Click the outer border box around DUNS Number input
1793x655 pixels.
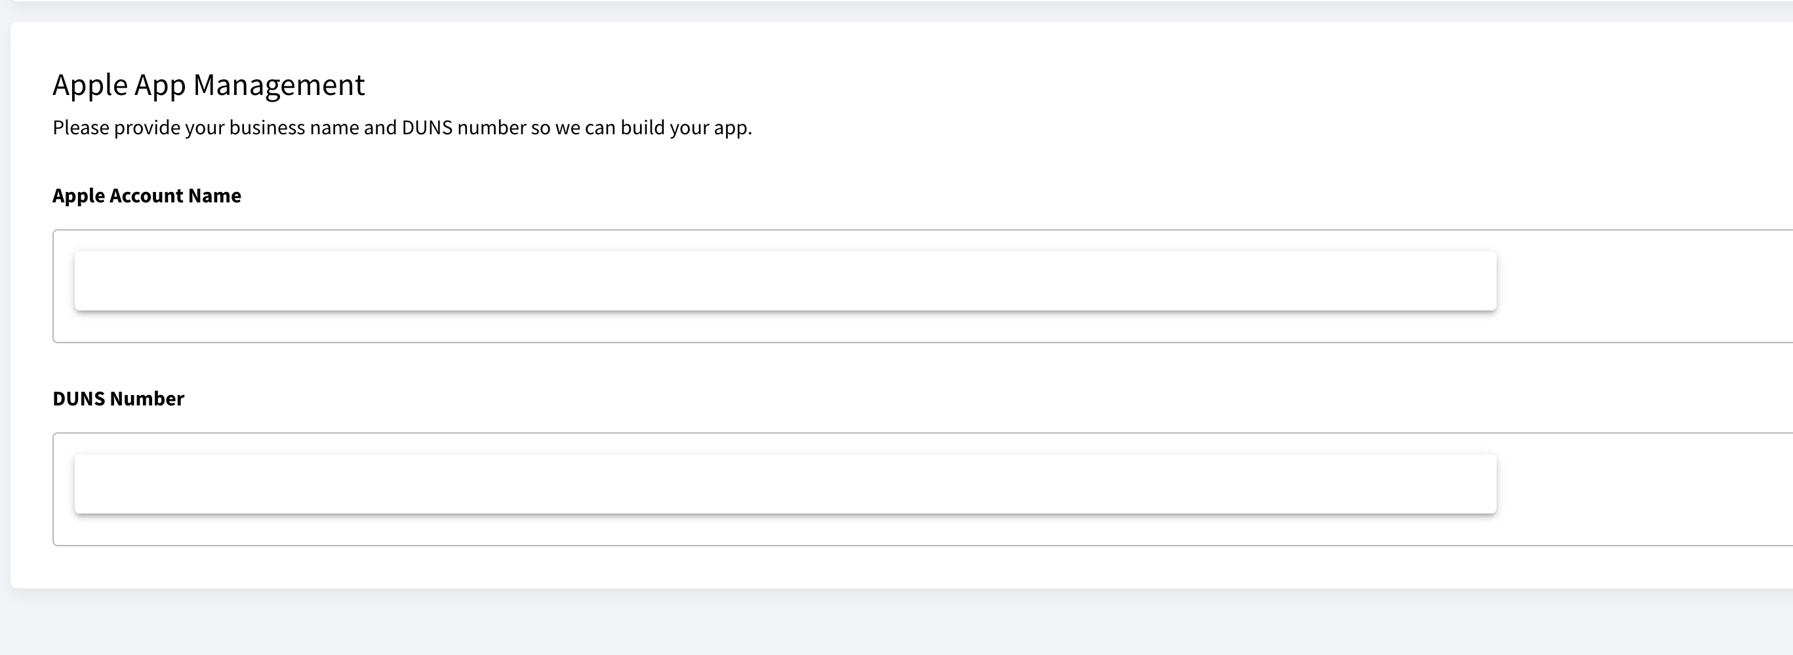(923, 489)
